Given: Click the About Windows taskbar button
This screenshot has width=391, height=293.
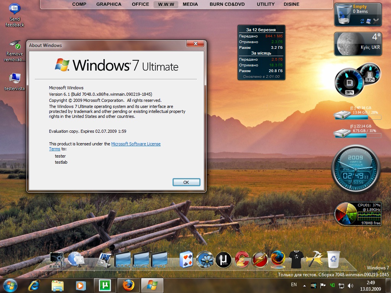Looking at the screenshot, I should click(x=152, y=285).
